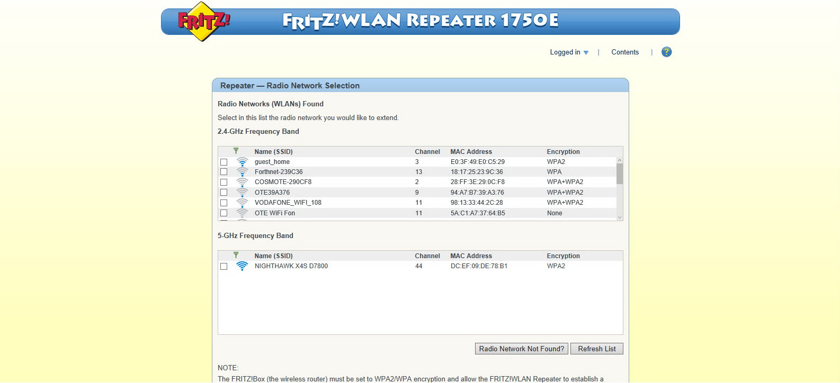Check the guest_home network checkbox
Screen dimensions: 840x383
click(224, 162)
